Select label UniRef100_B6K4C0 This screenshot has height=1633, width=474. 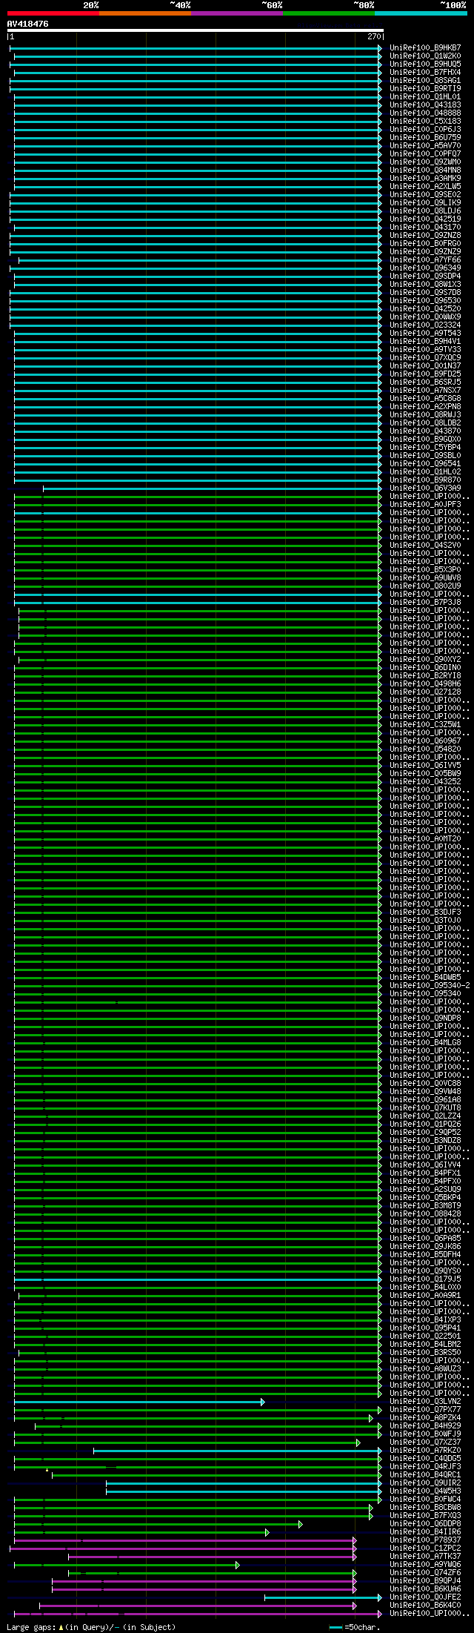tap(425, 1605)
